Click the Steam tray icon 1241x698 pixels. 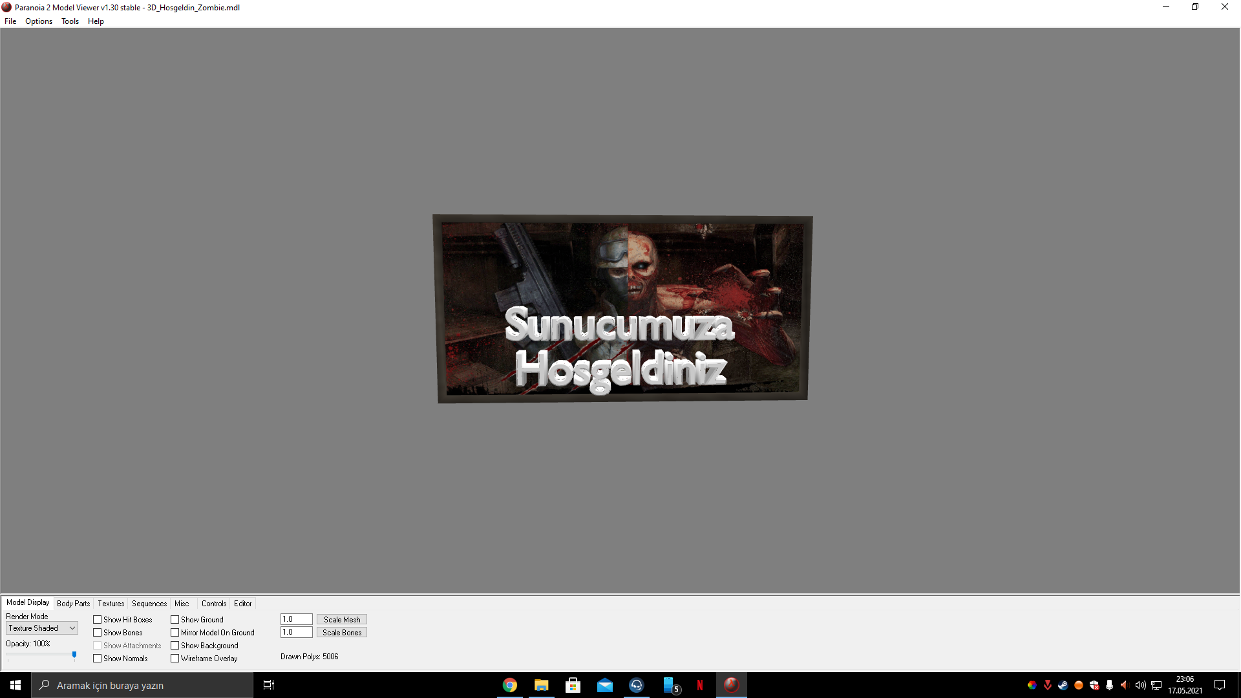click(x=1063, y=685)
